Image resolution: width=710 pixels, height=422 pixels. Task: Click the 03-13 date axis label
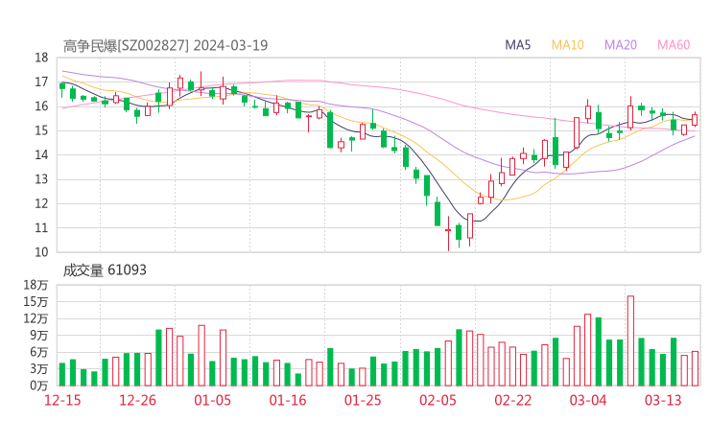(x=663, y=400)
